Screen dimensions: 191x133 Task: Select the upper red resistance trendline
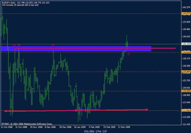(x=94, y=48)
